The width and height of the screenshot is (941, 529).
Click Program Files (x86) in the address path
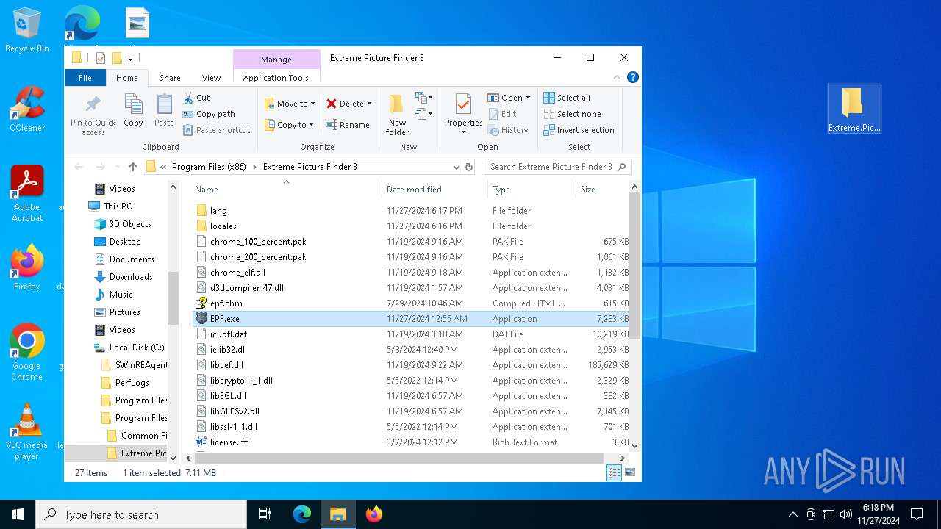coord(210,167)
